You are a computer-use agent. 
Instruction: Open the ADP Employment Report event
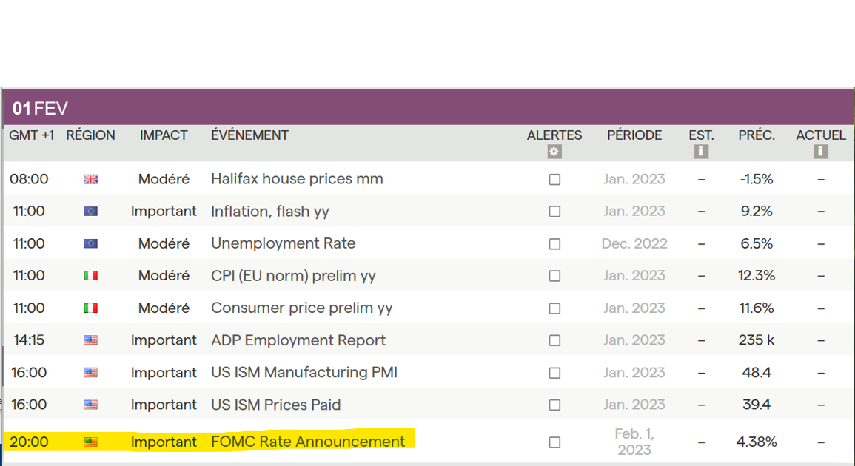coord(298,340)
